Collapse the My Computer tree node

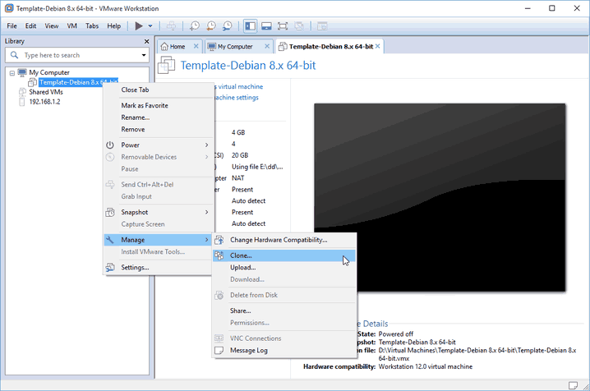(x=12, y=72)
